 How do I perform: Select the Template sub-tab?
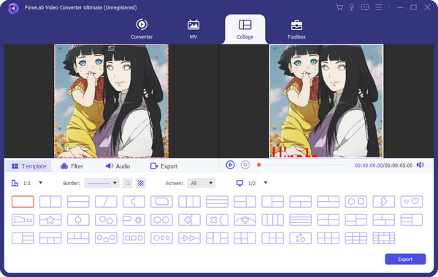coord(28,166)
